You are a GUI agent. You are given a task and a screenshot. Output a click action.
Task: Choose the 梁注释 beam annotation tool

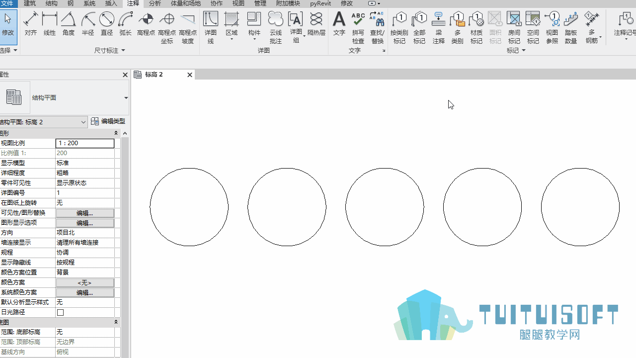click(439, 28)
